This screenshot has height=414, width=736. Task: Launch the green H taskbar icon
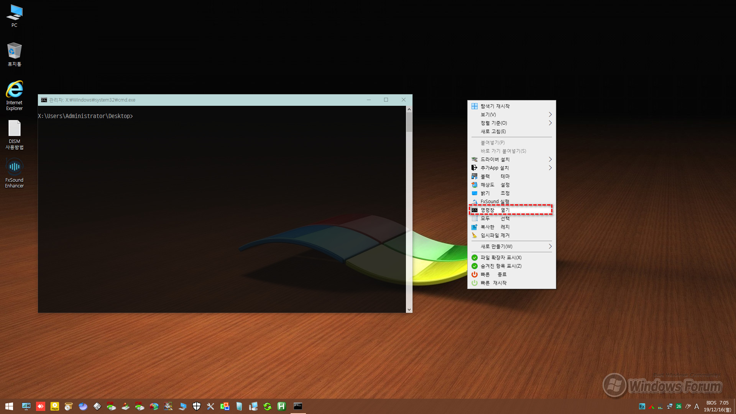tap(282, 406)
